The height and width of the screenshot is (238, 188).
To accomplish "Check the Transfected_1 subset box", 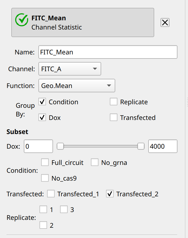I will pos(51,194).
